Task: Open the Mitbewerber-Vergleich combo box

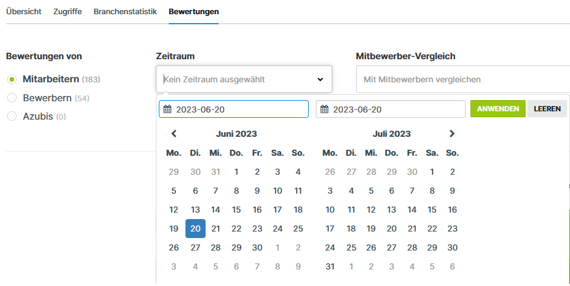Action: click(x=462, y=79)
